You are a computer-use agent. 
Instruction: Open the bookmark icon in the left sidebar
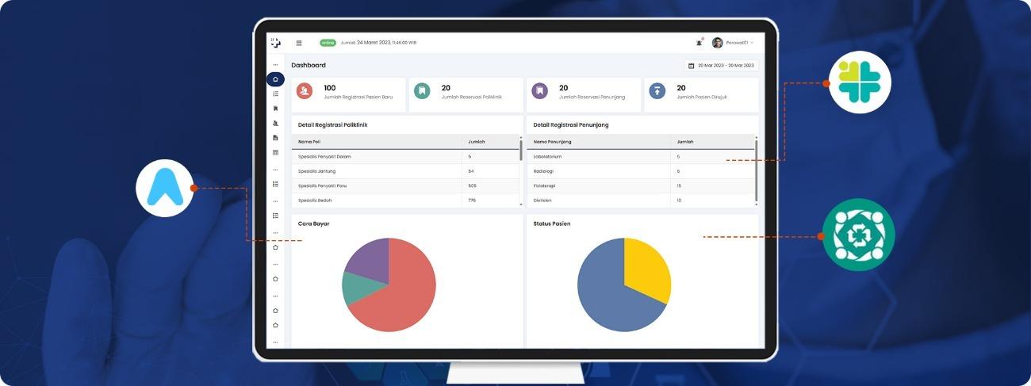tap(275, 109)
